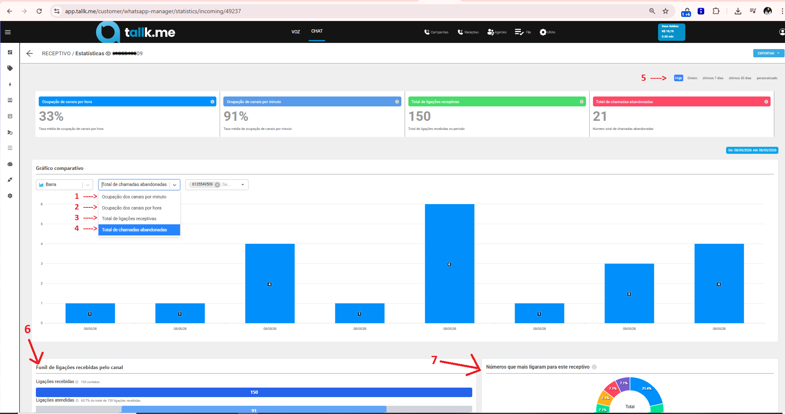Click the RECEPTIVO breadcrumb link
Image resolution: width=785 pixels, height=414 pixels.
tap(56, 54)
